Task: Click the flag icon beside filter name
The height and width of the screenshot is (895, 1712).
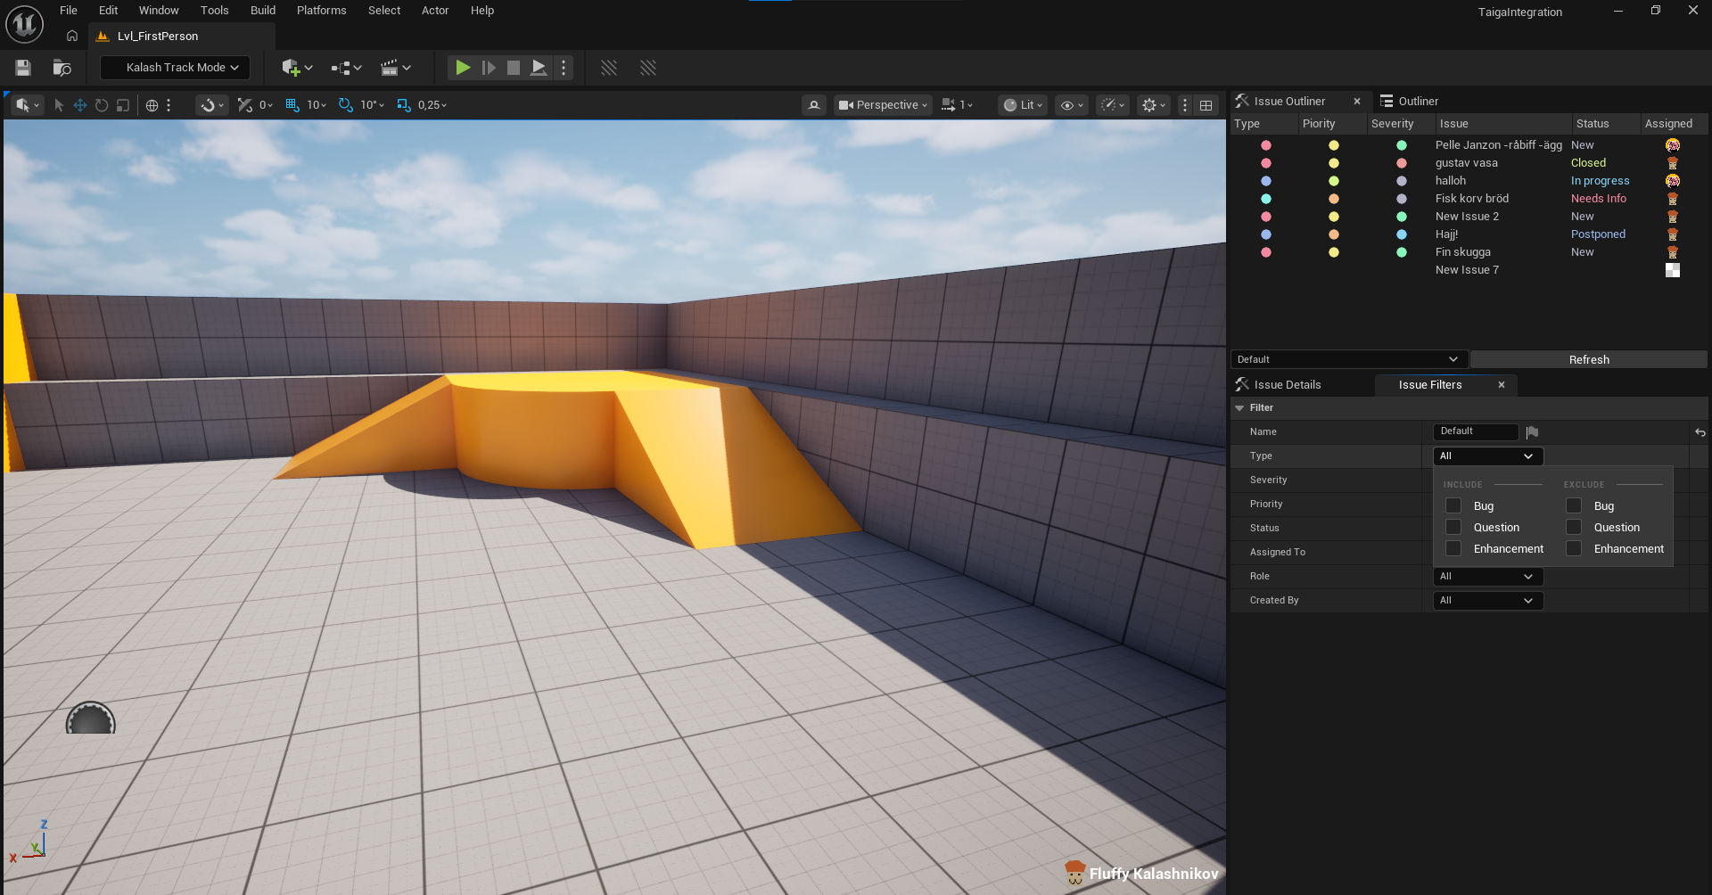Action: (x=1532, y=432)
